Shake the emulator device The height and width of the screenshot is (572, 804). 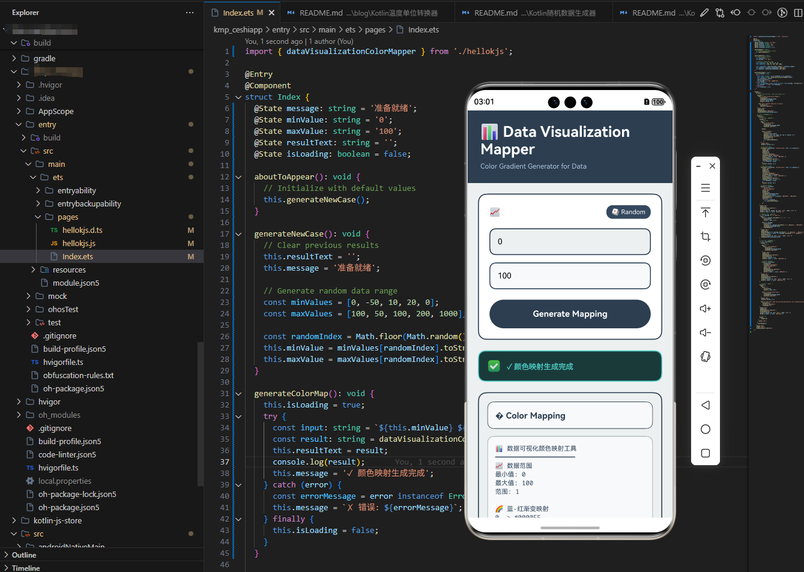(x=706, y=357)
